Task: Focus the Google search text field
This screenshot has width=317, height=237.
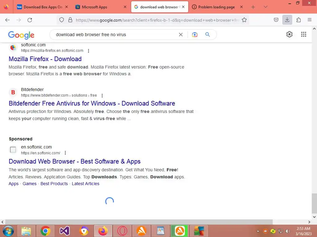Action: click(x=116, y=35)
